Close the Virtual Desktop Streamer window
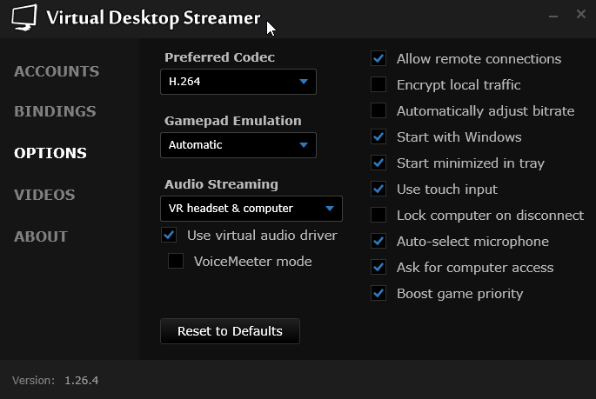 [x=581, y=15]
